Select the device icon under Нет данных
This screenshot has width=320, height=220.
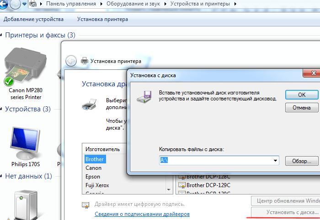[26, 205]
